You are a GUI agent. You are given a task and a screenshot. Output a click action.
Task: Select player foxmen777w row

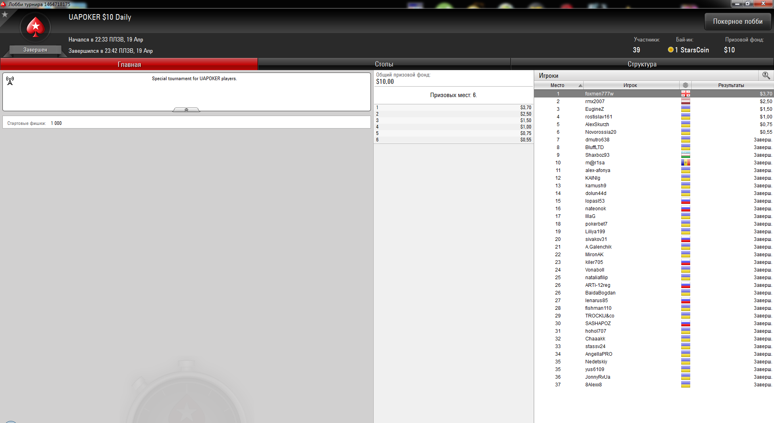653,93
